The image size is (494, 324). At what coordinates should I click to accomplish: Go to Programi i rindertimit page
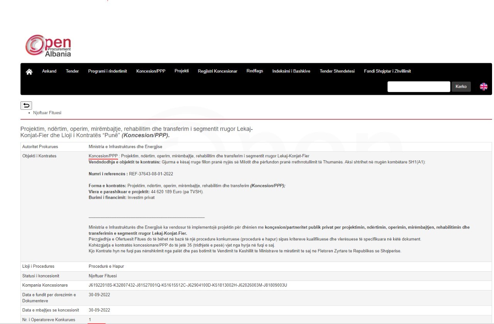[107, 71]
